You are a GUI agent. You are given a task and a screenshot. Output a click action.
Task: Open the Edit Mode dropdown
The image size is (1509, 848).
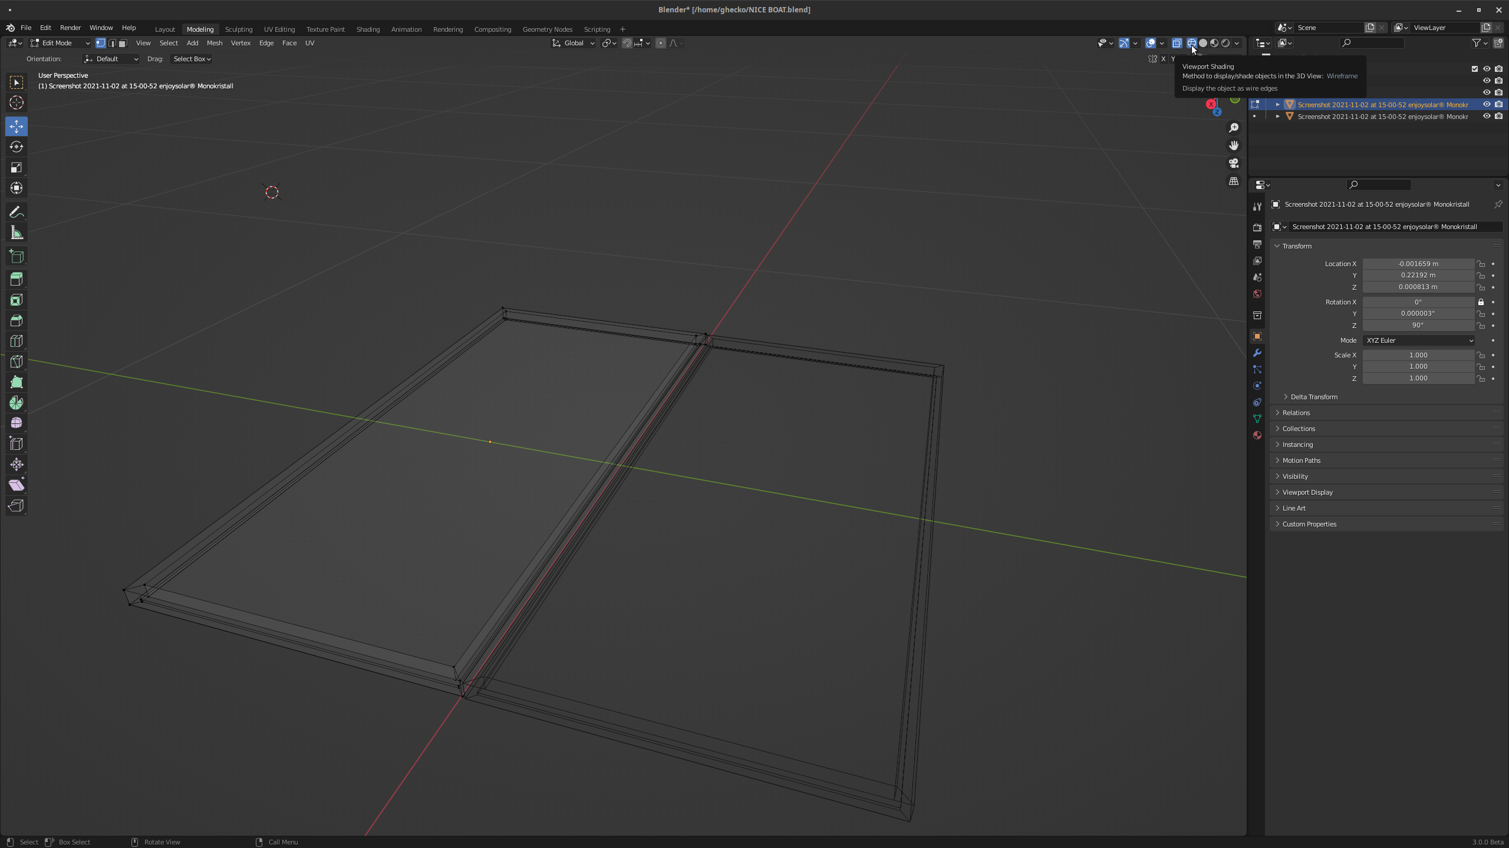pos(60,43)
